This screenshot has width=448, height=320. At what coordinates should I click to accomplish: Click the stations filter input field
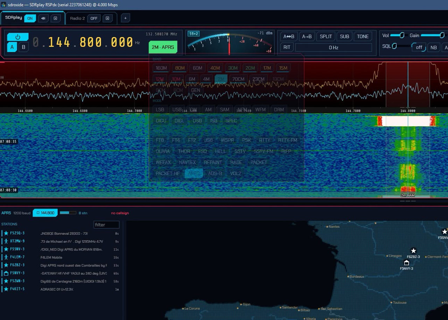point(106,225)
